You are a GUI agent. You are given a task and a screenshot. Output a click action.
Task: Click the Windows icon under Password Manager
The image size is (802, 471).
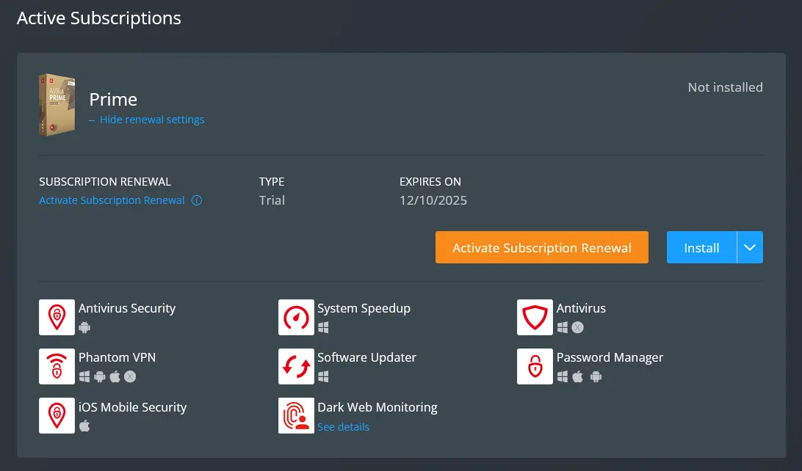point(562,377)
